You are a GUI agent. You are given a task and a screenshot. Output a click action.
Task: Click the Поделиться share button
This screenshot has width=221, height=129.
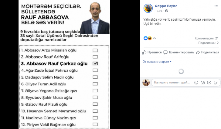click(208, 52)
